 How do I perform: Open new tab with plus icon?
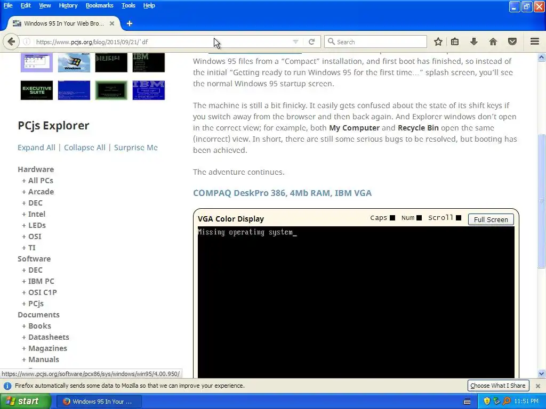tap(130, 23)
